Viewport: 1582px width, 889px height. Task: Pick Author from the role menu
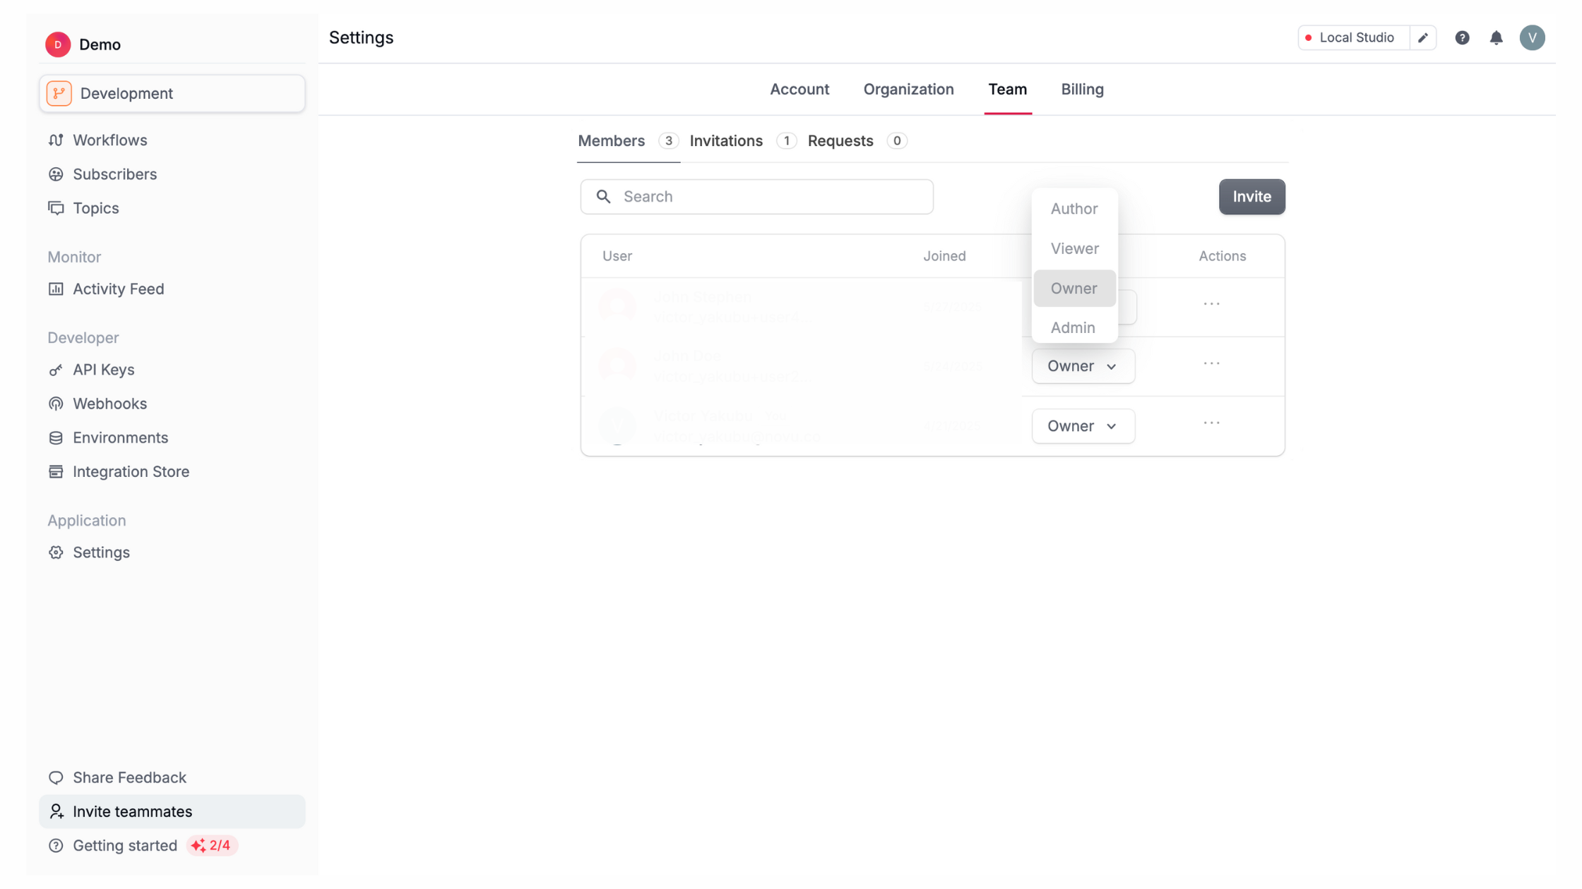pos(1073,209)
